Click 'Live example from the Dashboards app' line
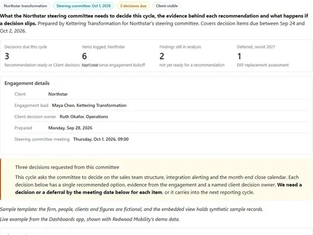 [x=90, y=219]
